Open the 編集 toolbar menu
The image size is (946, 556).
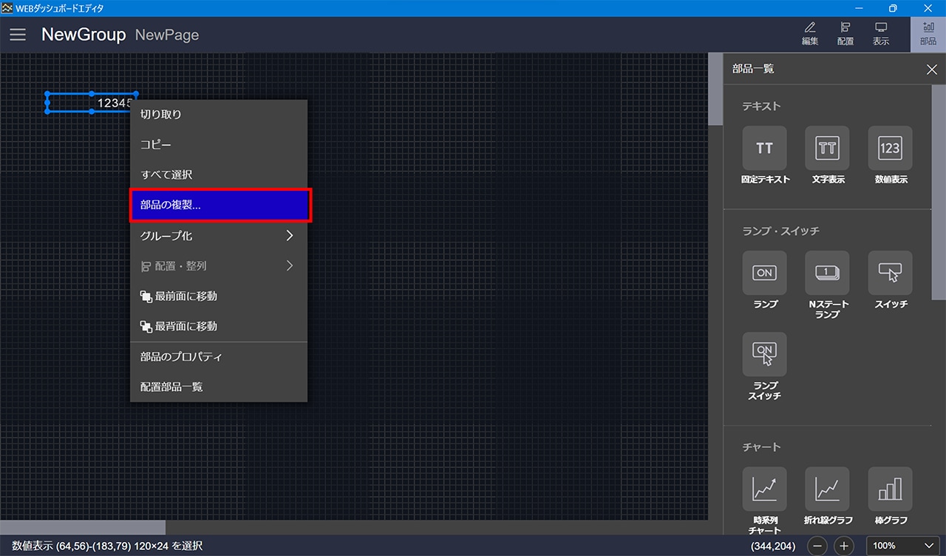tap(810, 34)
